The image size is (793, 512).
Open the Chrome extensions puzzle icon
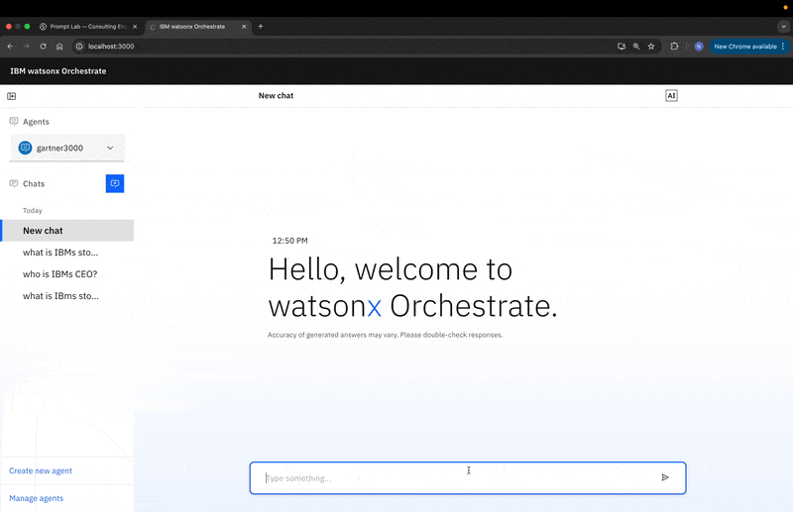click(x=674, y=46)
